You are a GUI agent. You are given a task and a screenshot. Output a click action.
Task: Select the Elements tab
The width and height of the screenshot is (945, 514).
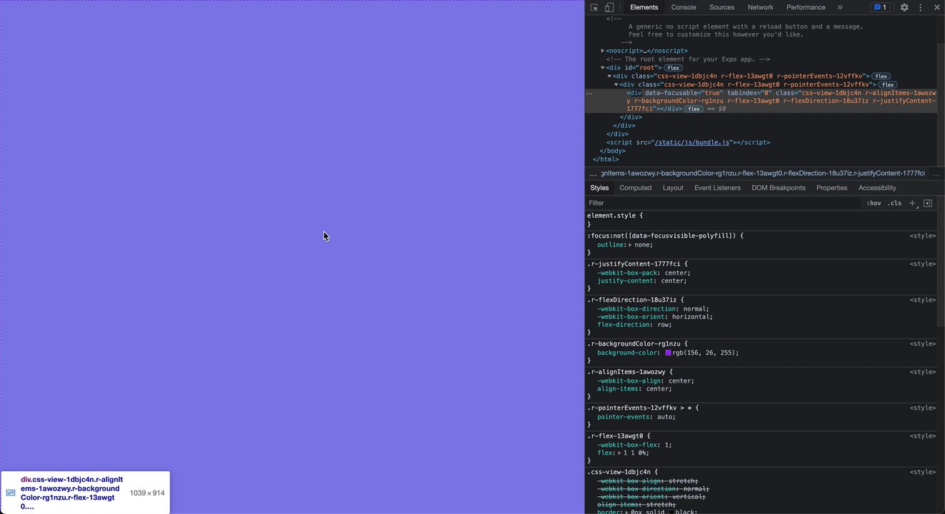tap(644, 7)
